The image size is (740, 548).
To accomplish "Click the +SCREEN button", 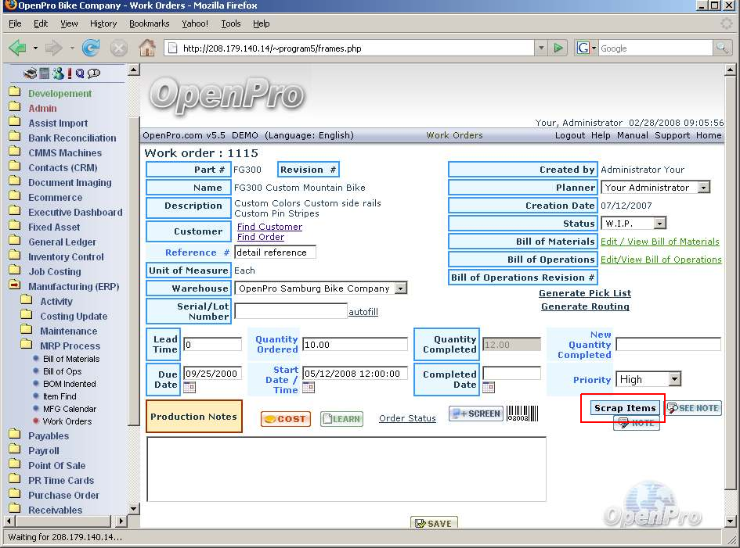I will (476, 414).
